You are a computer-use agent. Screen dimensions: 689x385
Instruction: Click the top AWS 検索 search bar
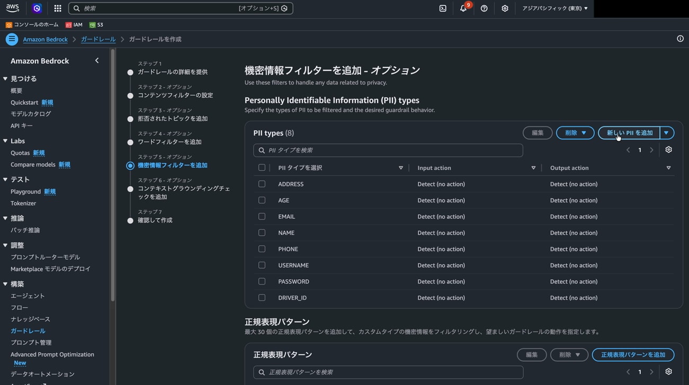click(181, 8)
